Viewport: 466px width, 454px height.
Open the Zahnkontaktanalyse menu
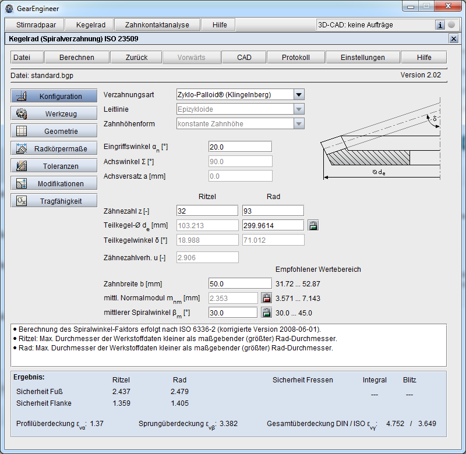click(157, 25)
